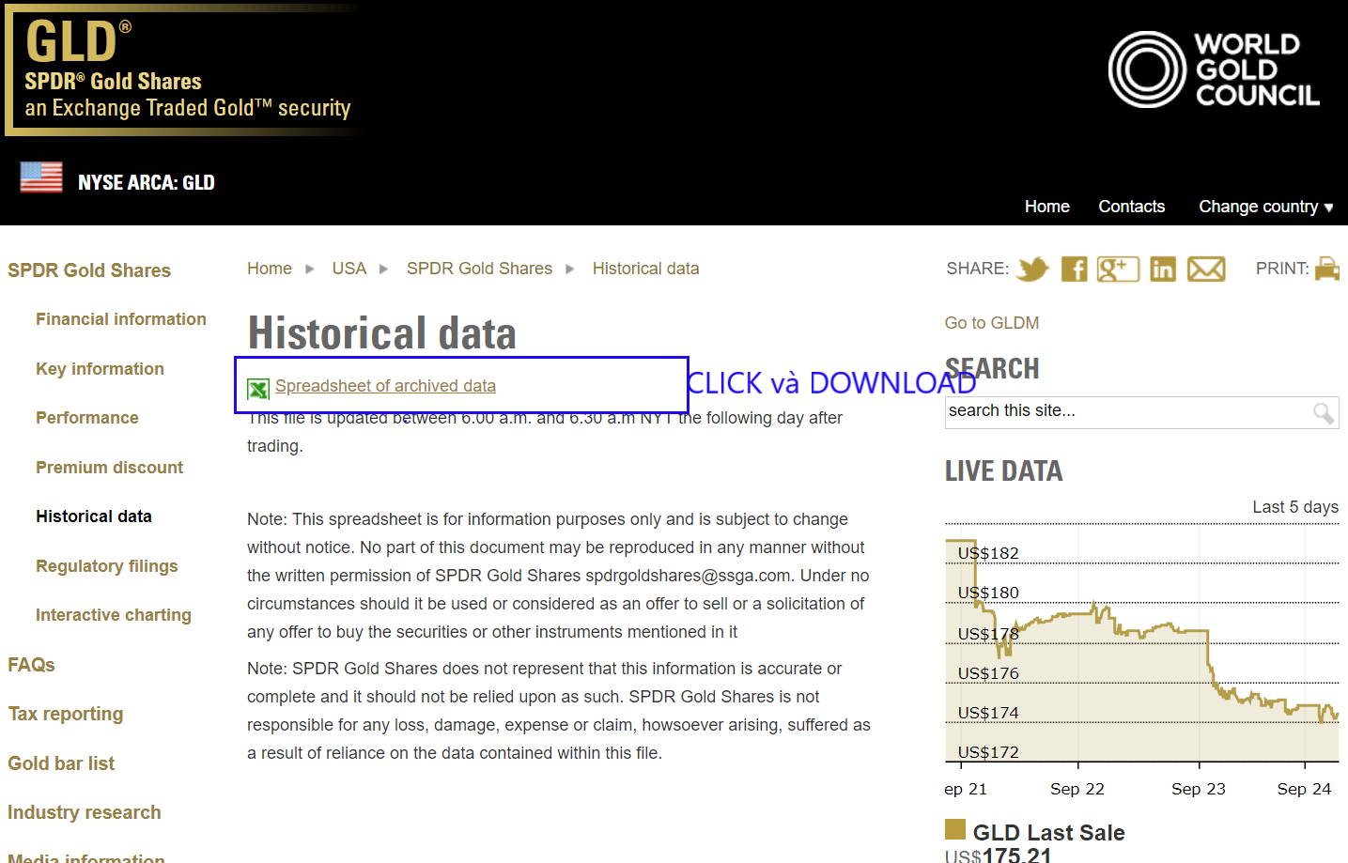Click the LIVE DATA heading
This screenshot has height=863, width=1348.
pos(1004,470)
